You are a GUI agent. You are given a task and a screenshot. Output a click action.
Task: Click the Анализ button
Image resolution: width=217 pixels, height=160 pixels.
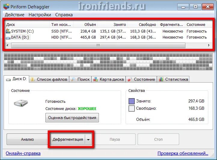(x=27, y=139)
